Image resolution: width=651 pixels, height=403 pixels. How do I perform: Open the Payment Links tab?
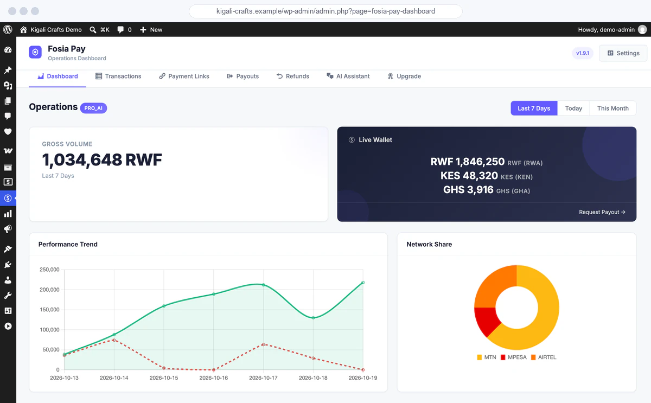point(184,76)
